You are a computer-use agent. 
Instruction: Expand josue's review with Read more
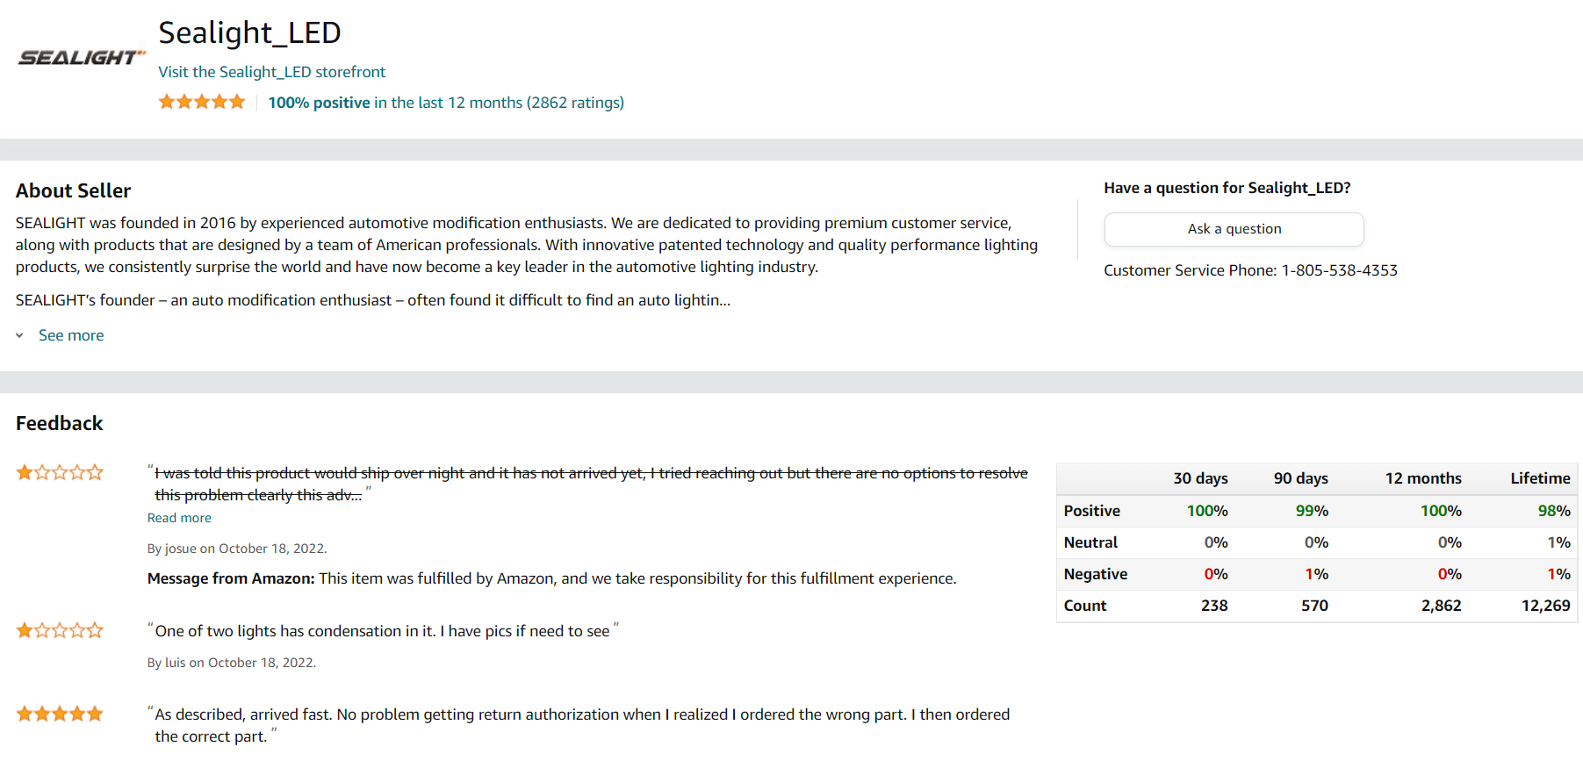point(179,518)
